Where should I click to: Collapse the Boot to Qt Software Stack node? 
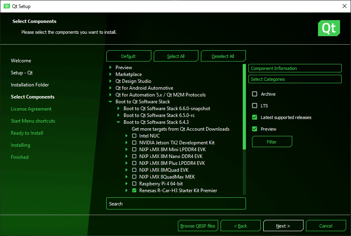pos(111,102)
